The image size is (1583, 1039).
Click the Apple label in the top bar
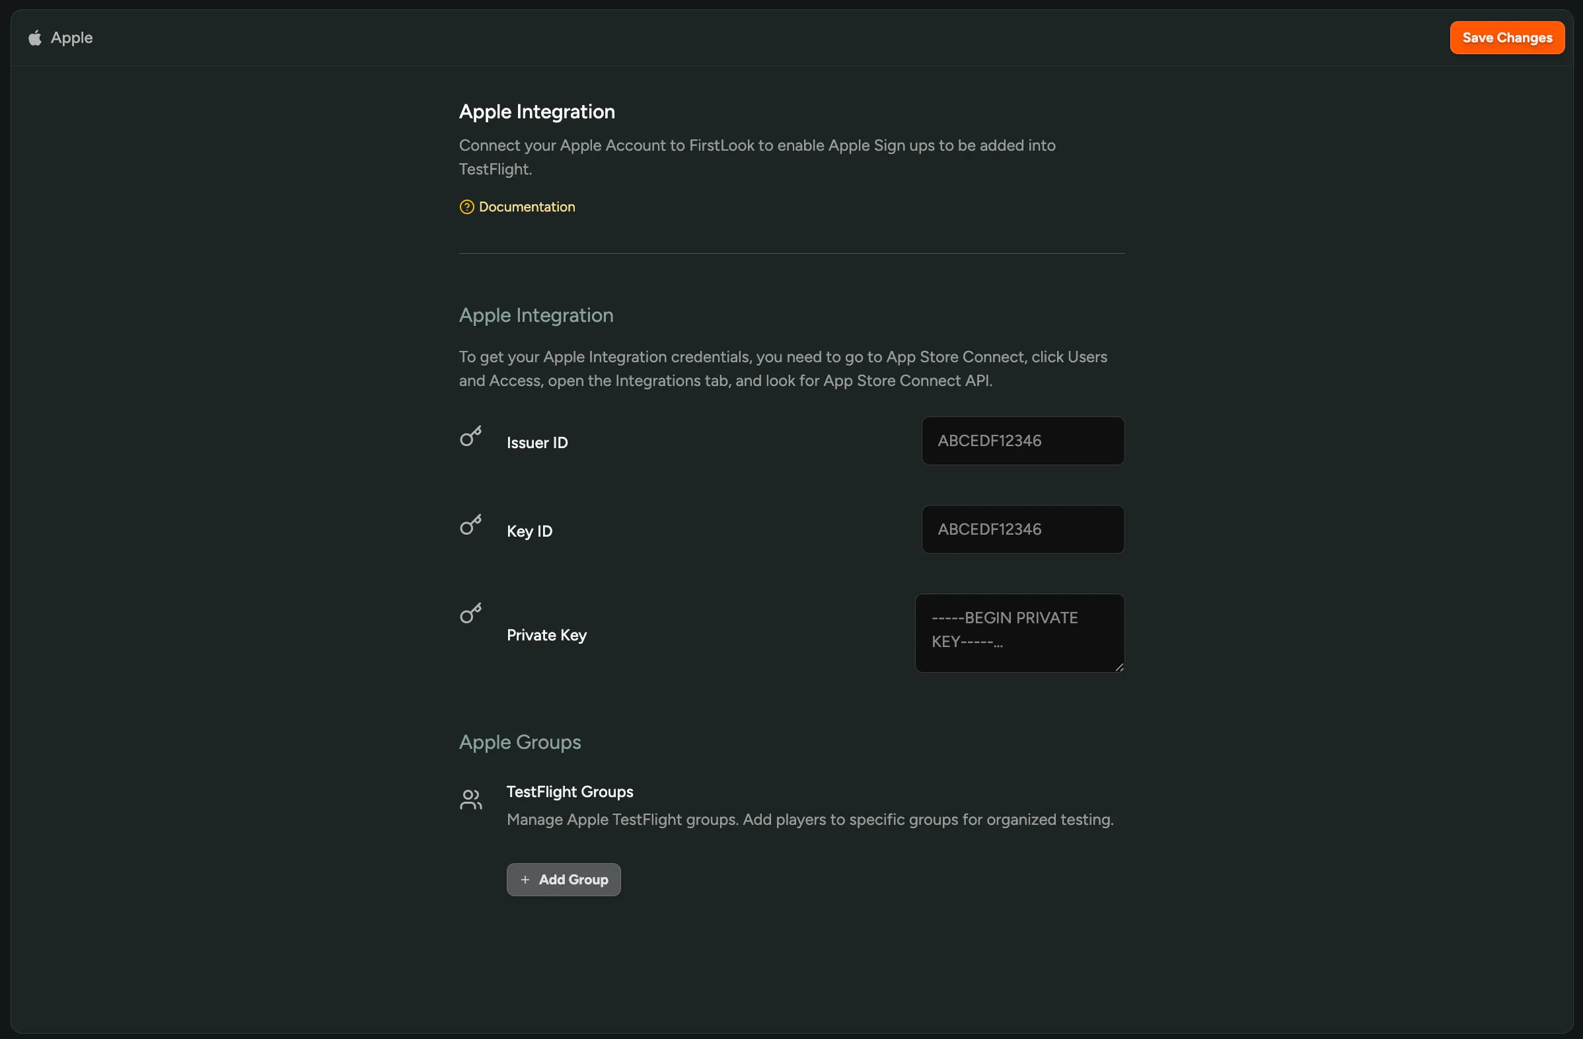(x=71, y=37)
